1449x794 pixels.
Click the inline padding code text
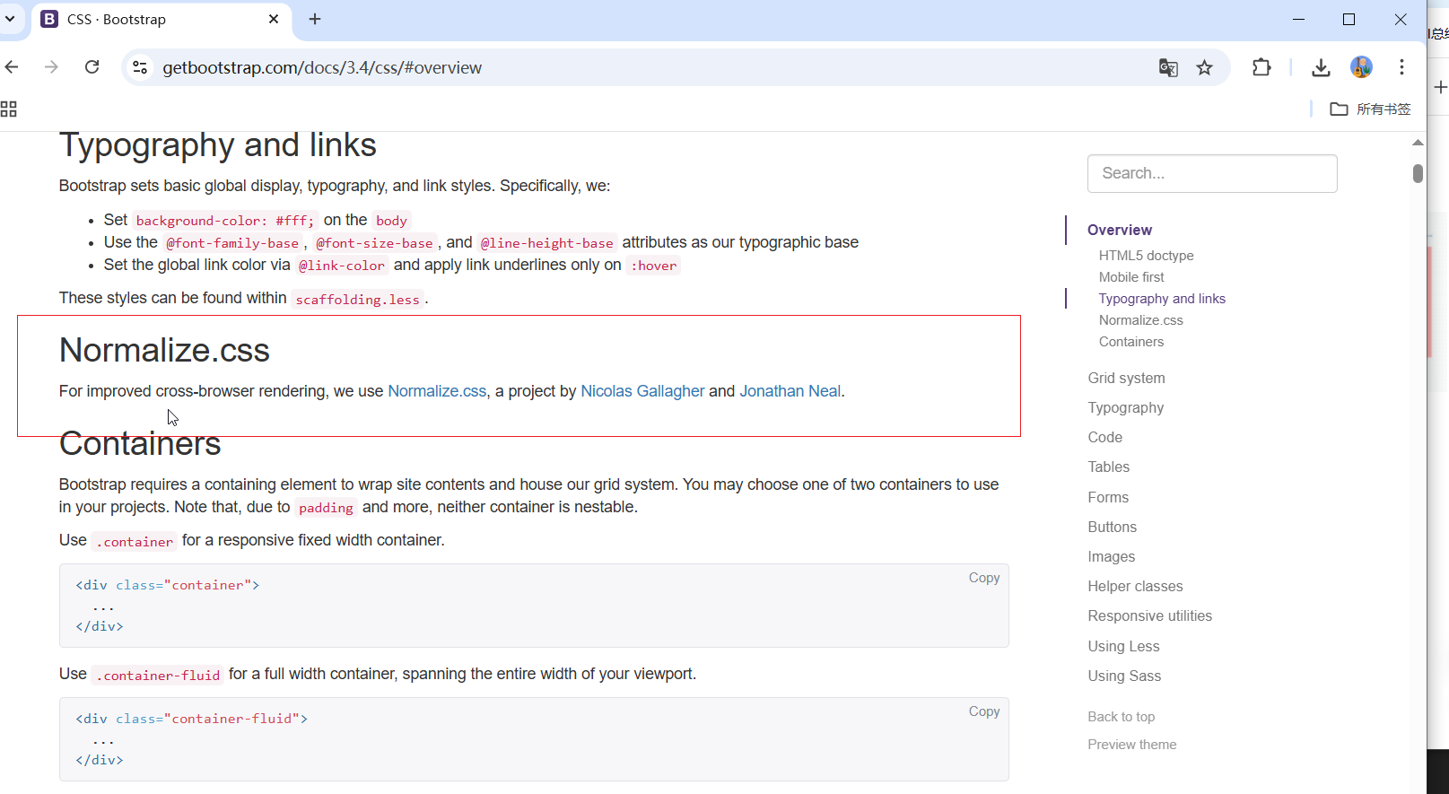tap(326, 508)
